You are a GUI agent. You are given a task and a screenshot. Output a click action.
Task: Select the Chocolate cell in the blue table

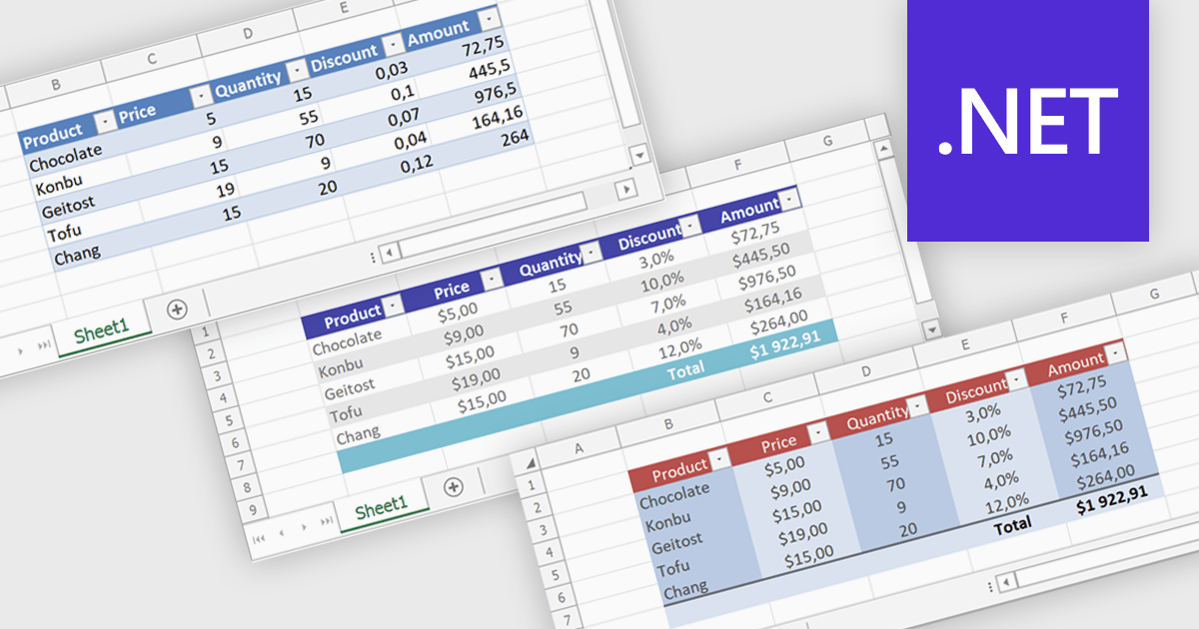[x=67, y=157]
